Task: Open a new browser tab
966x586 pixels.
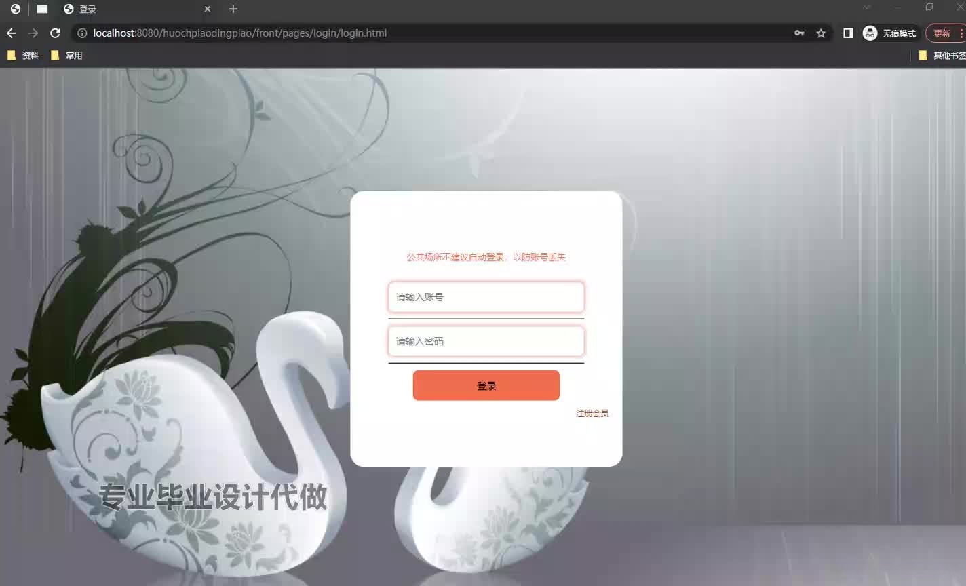Action: pos(233,9)
